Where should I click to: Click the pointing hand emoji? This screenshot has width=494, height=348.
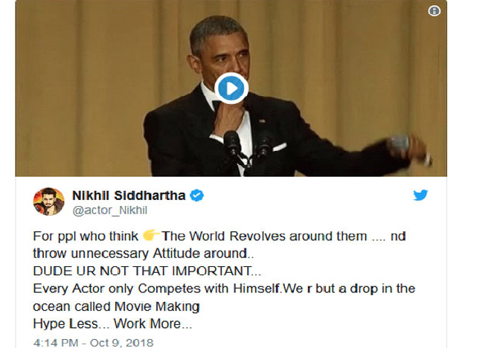coord(151,235)
